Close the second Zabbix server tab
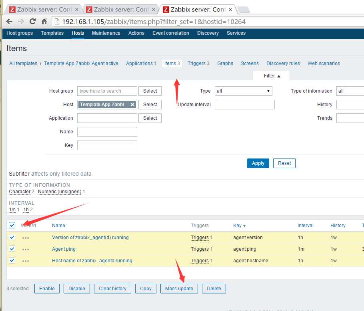Viewport: 364px width, 311px height. 154,10
